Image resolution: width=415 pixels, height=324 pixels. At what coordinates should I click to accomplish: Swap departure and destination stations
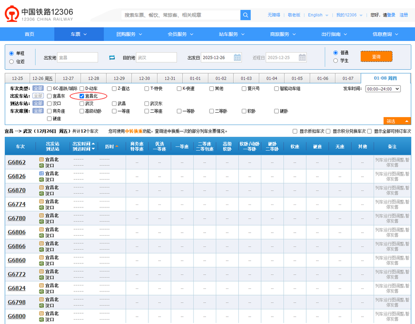112,58
